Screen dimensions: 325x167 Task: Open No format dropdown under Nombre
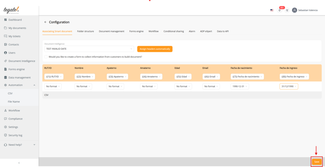pyautogui.click(x=83, y=86)
